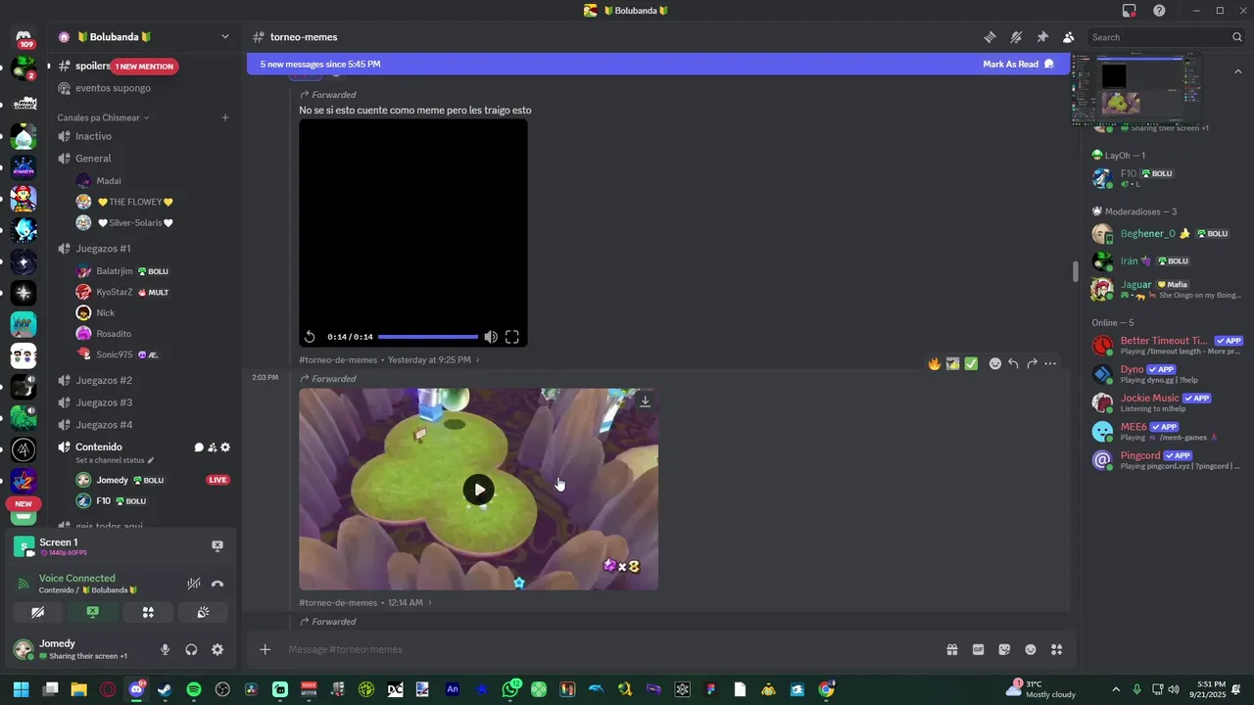Image resolution: width=1254 pixels, height=705 pixels.
Task: Add check mark emoji reaction
Action: [x=971, y=363]
